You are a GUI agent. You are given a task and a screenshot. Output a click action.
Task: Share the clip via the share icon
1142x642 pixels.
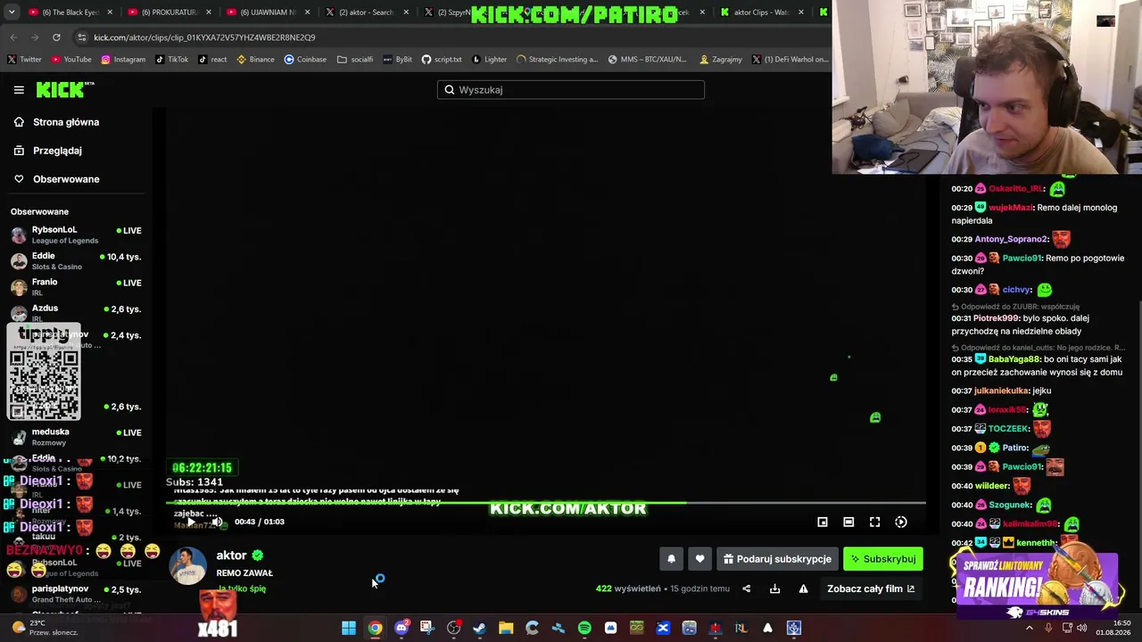coord(747,588)
